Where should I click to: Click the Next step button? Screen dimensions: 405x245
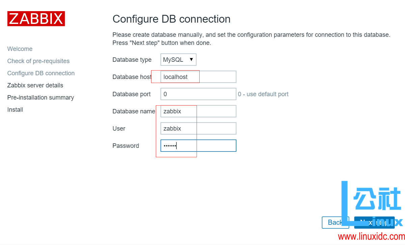tap(374, 222)
